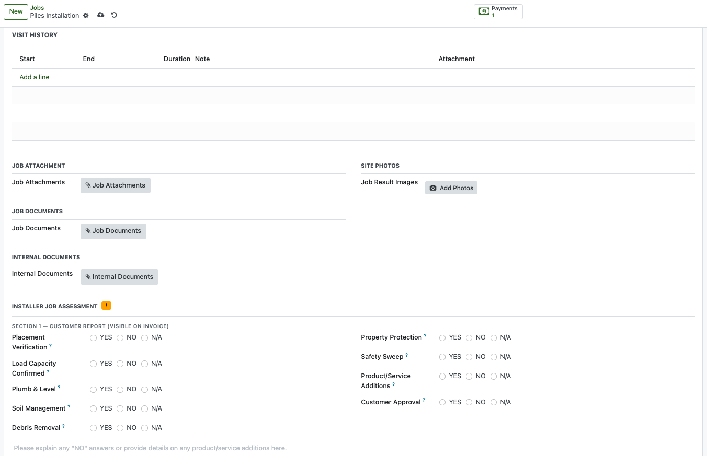Click the help question mark beside Plumb & Level
The image size is (707, 456).
(x=59, y=388)
